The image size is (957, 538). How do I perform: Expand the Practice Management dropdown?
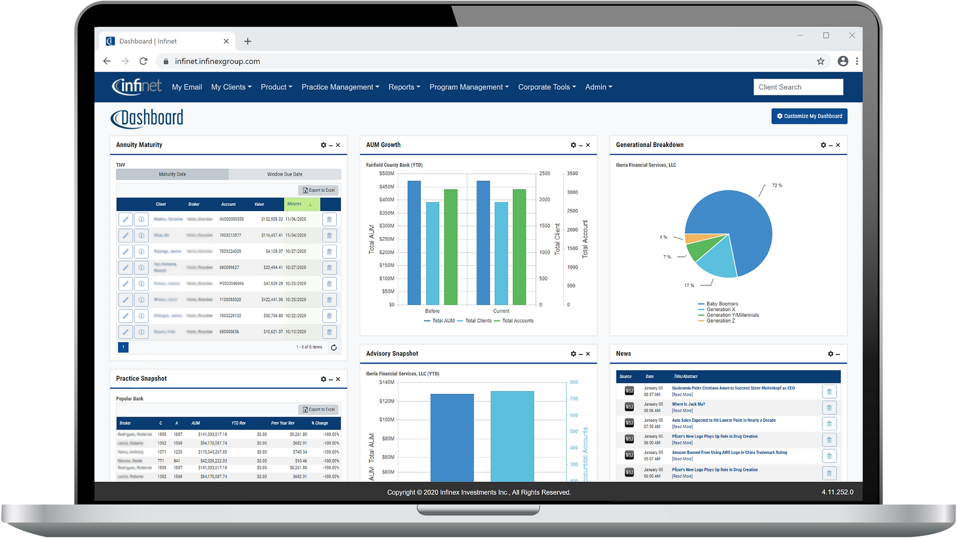click(340, 87)
